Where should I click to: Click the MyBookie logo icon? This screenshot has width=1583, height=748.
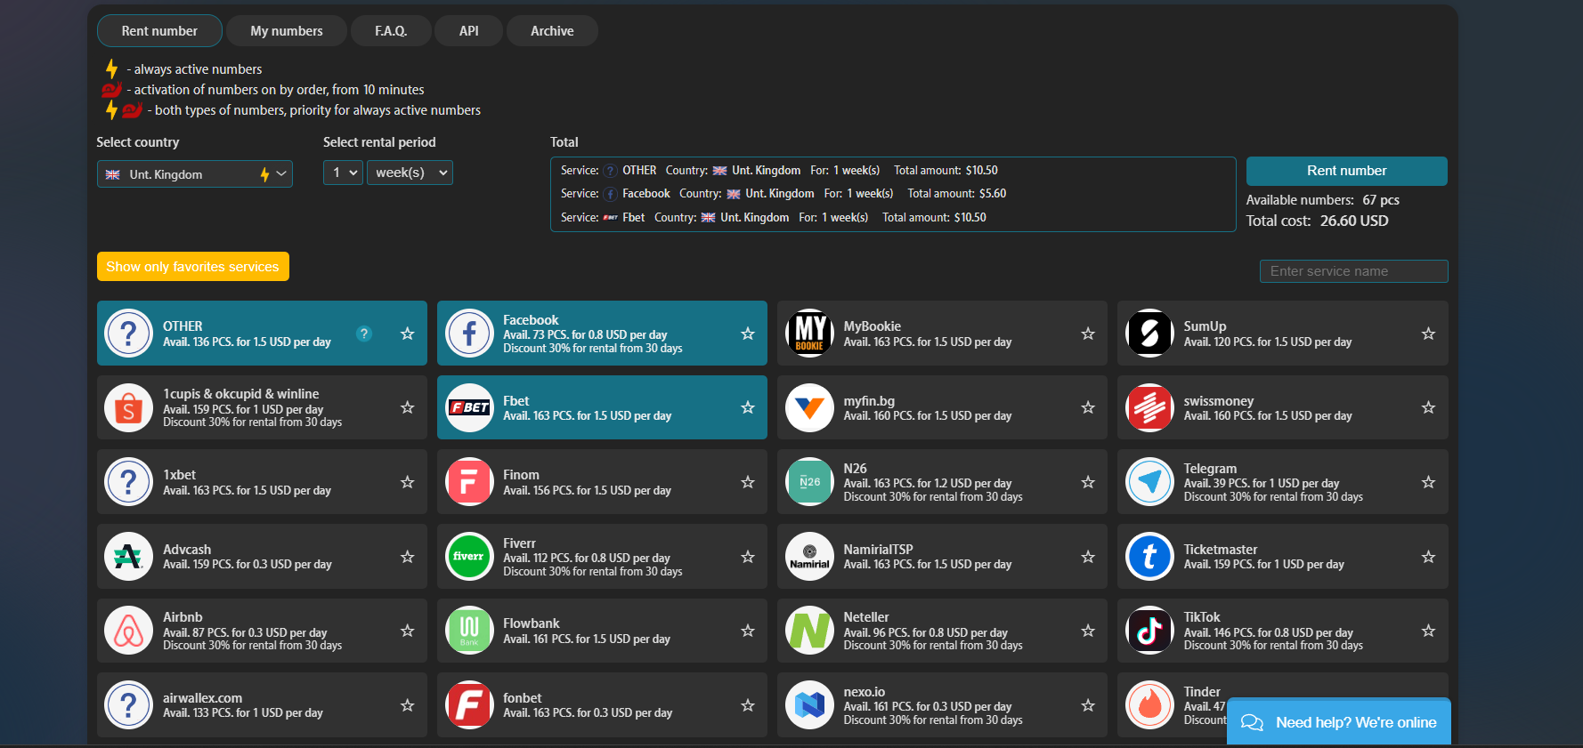[x=809, y=334]
